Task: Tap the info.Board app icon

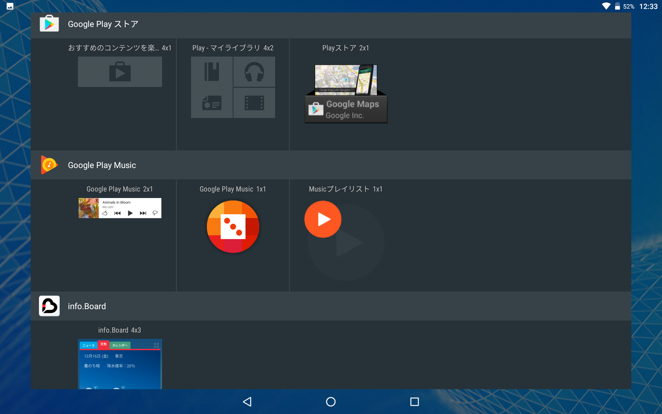Action: 49,306
